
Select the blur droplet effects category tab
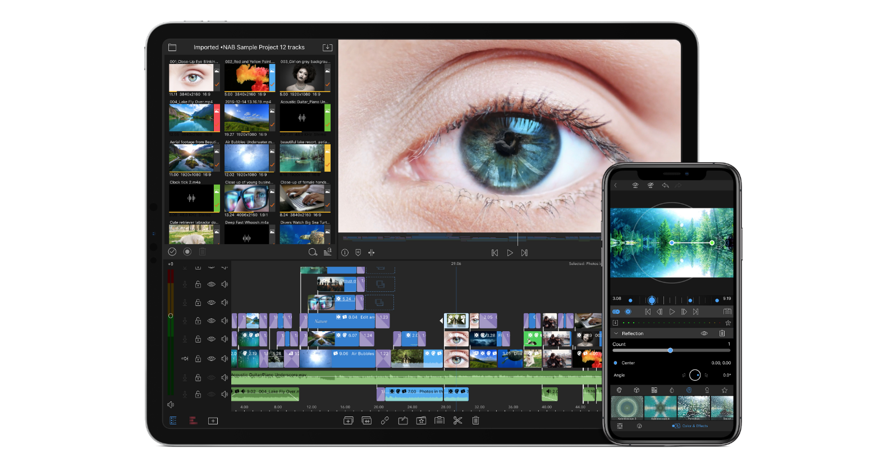[x=672, y=390]
